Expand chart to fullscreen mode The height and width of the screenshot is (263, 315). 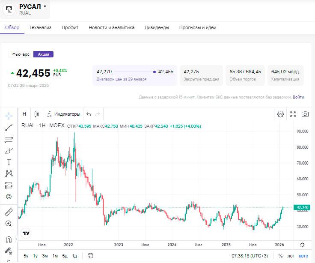point(293,114)
